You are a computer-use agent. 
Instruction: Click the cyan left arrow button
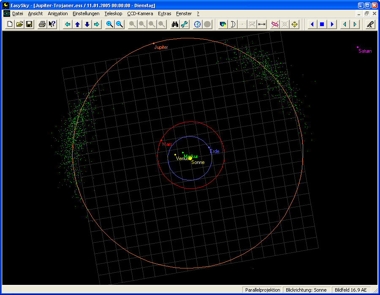[68, 24]
